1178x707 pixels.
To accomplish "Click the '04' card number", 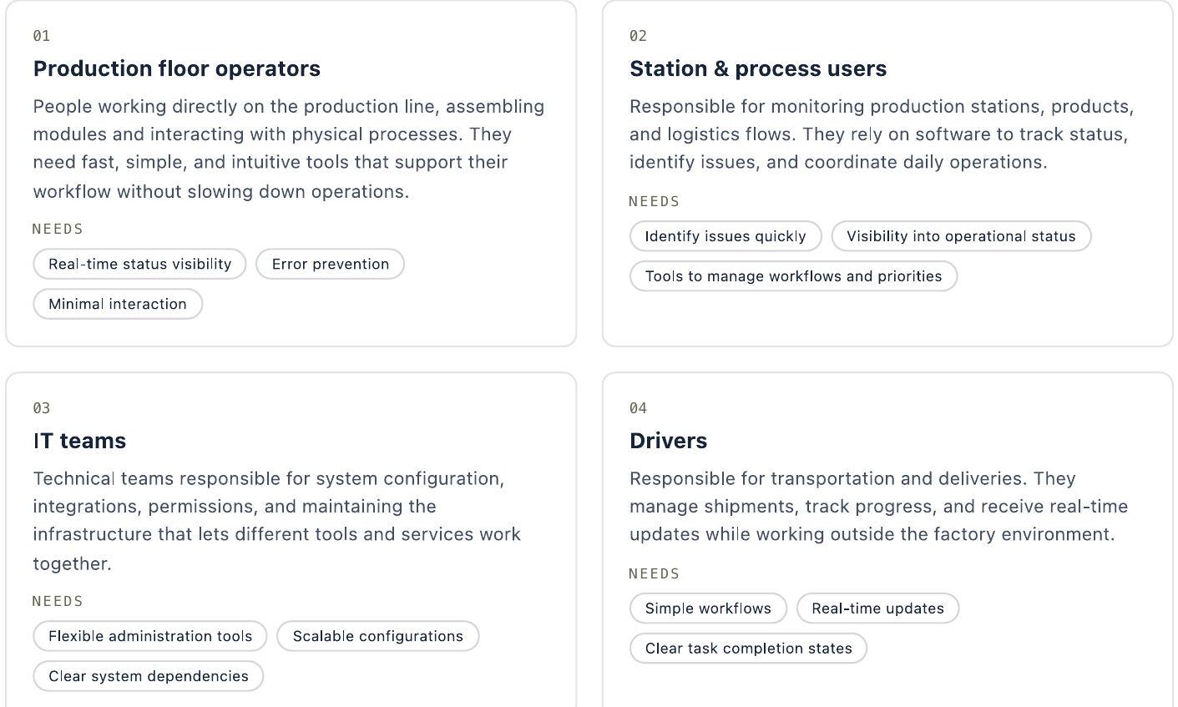I will 638,408.
